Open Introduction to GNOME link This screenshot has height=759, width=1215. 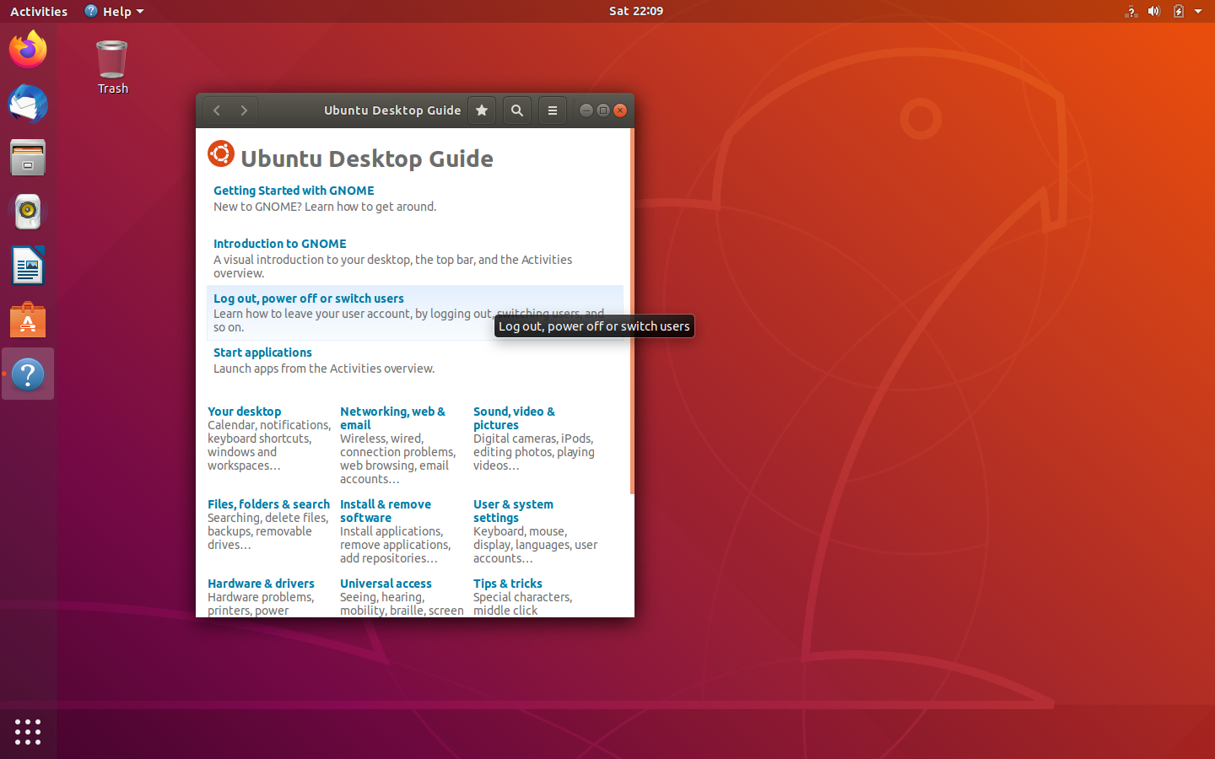tap(280, 244)
